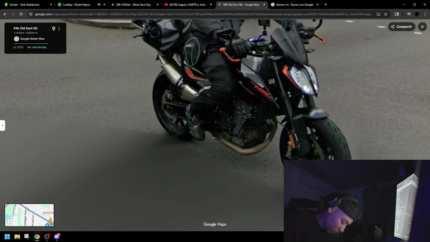Click the '496 Old Kent Rd' address title
The width and height of the screenshot is (430, 242).
(x=25, y=28)
